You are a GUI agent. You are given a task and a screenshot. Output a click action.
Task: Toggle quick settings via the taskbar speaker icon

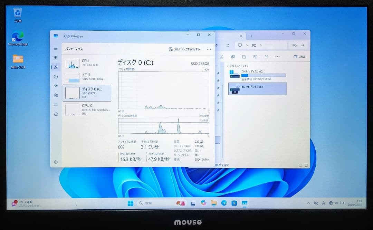pyautogui.click(x=336, y=203)
